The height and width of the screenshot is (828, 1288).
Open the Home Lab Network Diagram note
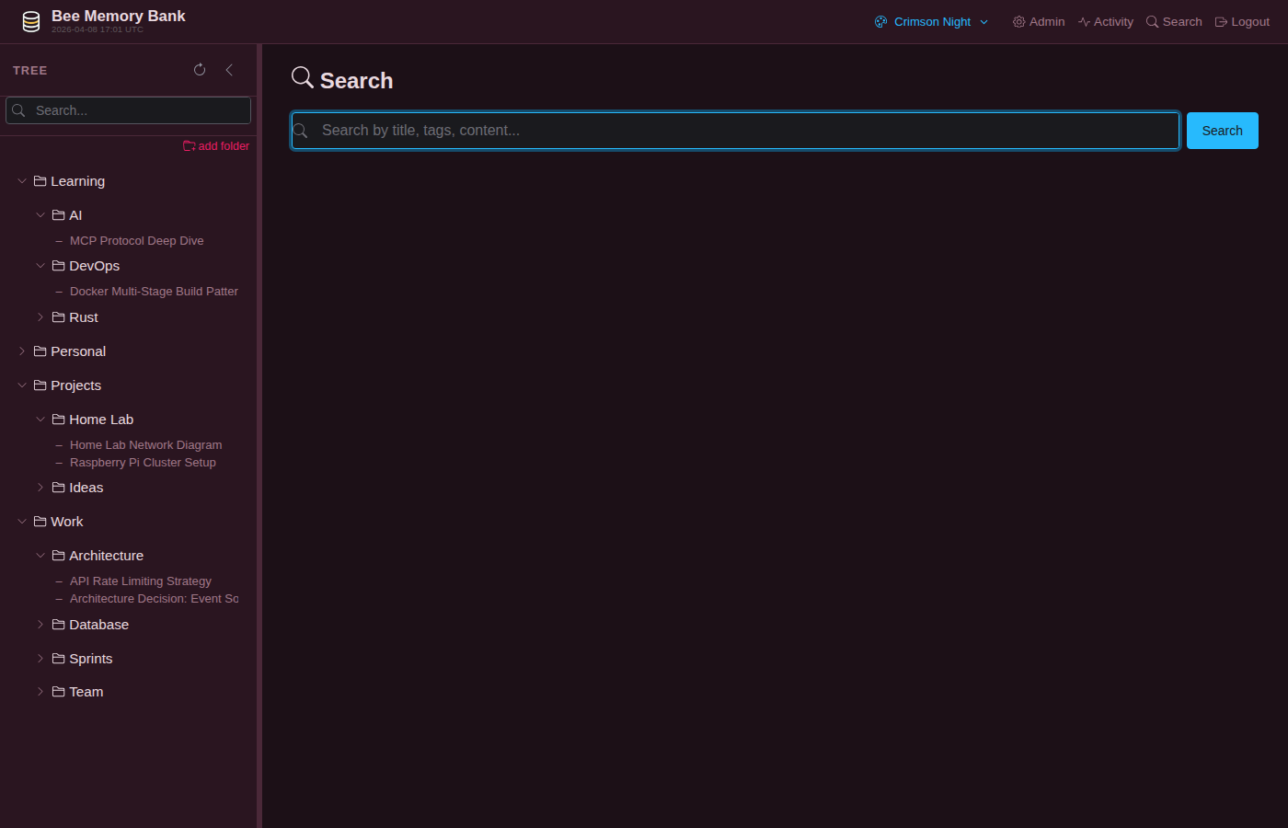click(x=145, y=445)
